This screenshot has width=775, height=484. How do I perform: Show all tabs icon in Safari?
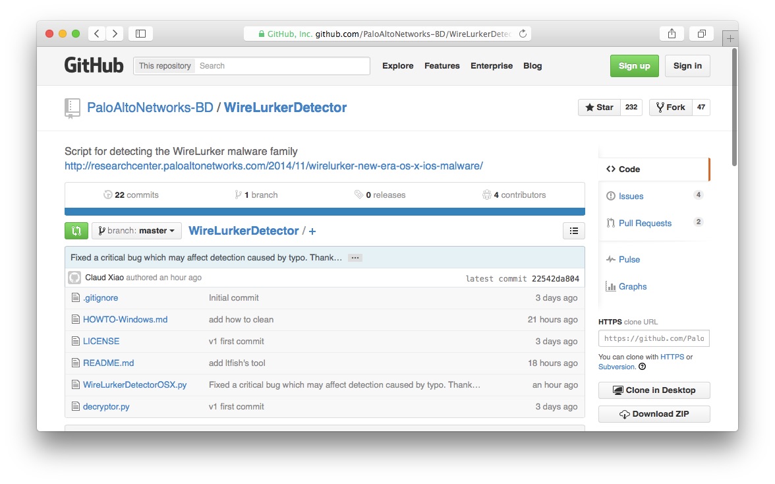[x=701, y=34]
